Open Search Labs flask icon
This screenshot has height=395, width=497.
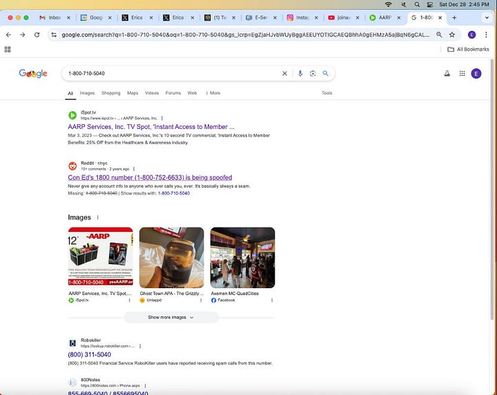[447, 74]
